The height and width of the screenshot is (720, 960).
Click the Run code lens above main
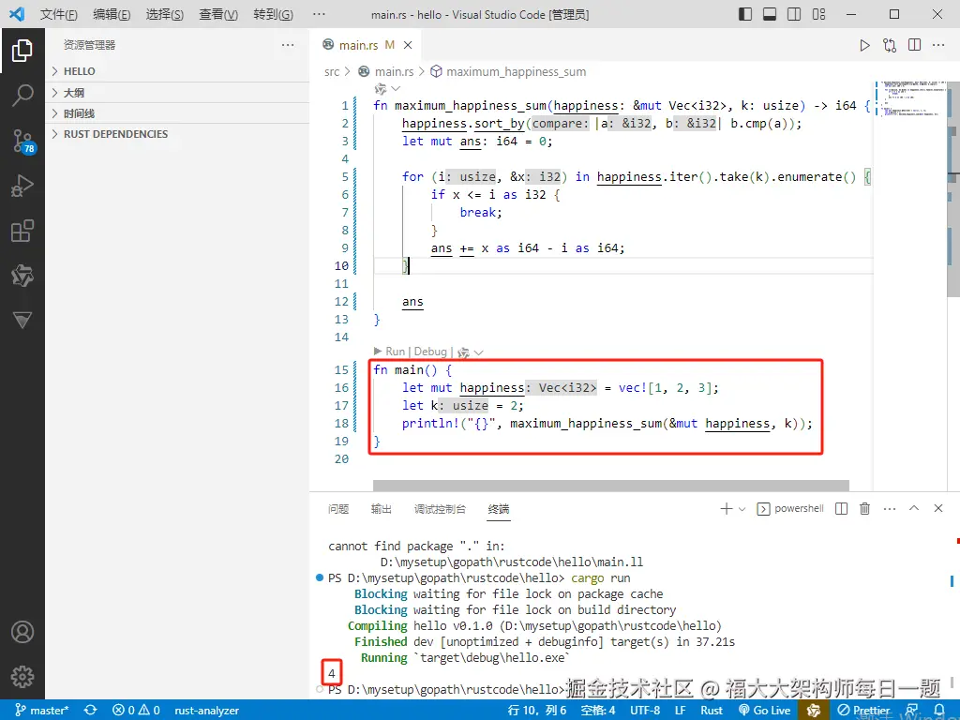(396, 352)
